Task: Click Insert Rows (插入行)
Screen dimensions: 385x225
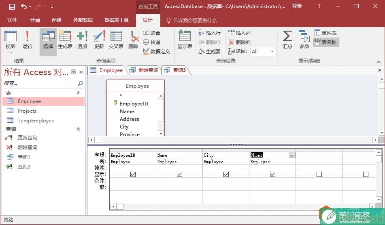Action: pos(210,33)
